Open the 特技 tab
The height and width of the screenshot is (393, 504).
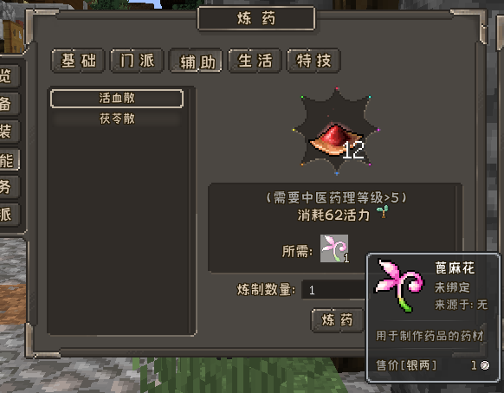click(313, 61)
